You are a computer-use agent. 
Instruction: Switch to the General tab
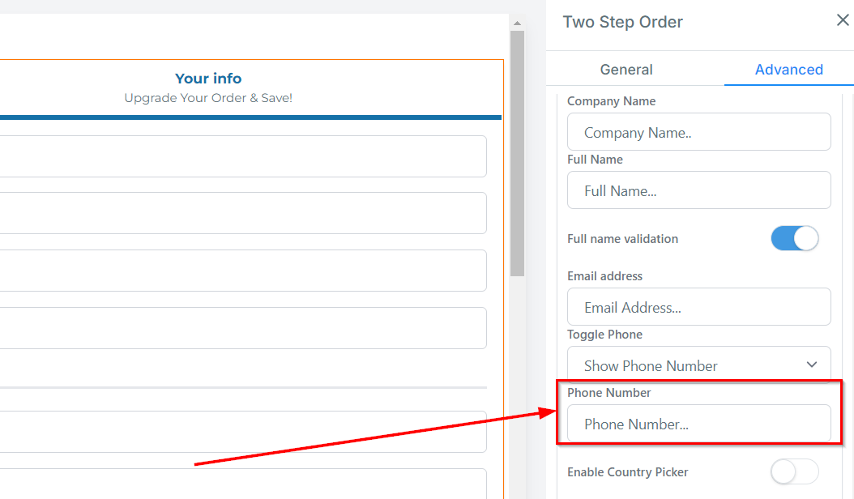626,70
